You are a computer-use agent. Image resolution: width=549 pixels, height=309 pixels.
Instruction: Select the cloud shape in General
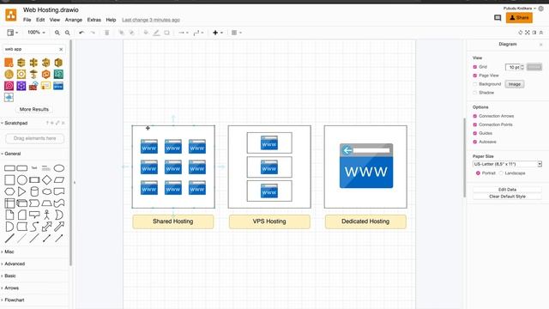coord(46,191)
